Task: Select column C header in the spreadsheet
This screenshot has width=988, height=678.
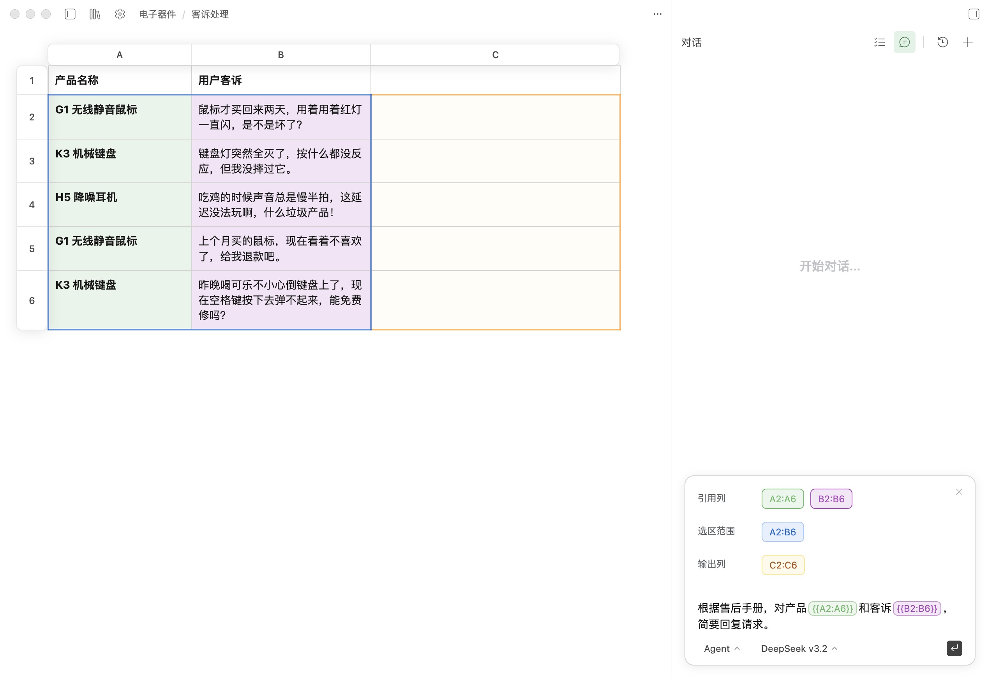Action: 494,55
